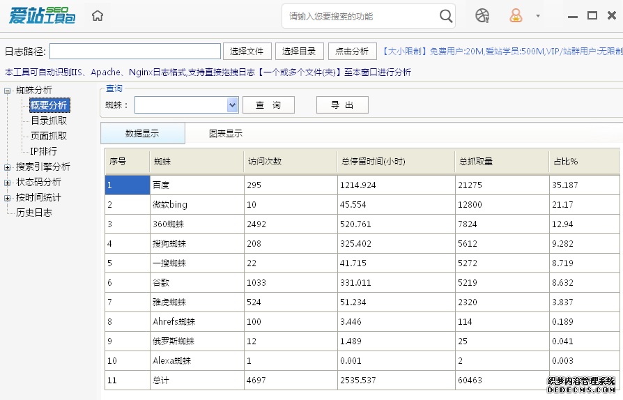The width and height of the screenshot is (623, 400).
Task: Select the 搜狗蜘蛛 table cell
Action: click(x=197, y=243)
